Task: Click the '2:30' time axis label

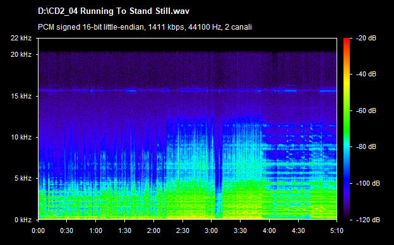Action: click(182, 230)
